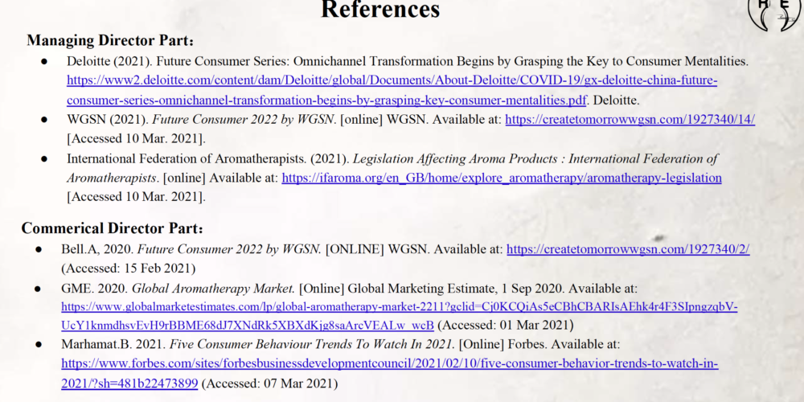This screenshot has height=402, width=804.
Task: Click the '(Accessed: 01 Mar 2021)' text
Action: coord(505,325)
